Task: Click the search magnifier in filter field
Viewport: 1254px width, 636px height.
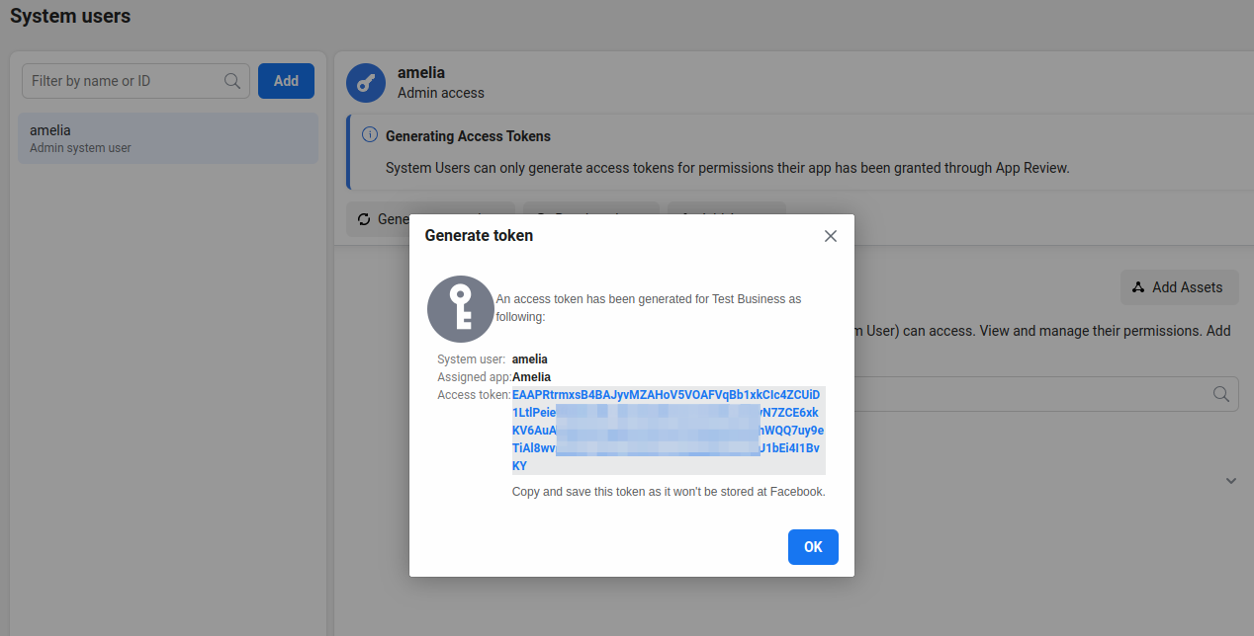Action: [x=232, y=81]
